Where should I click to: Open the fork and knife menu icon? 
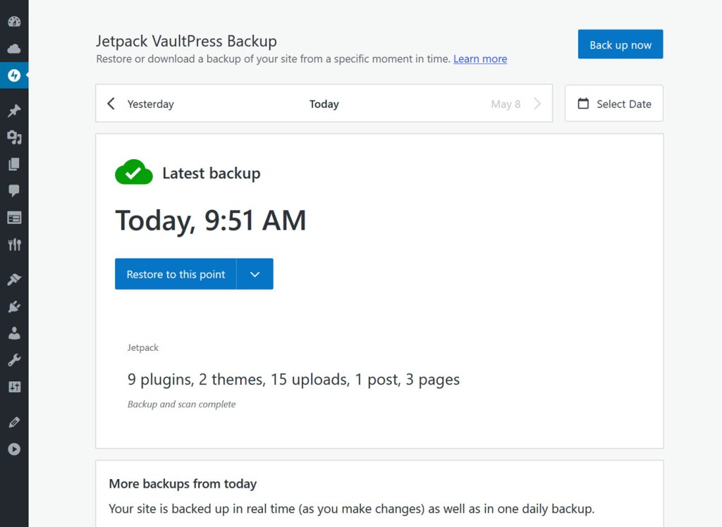tap(14, 244)
